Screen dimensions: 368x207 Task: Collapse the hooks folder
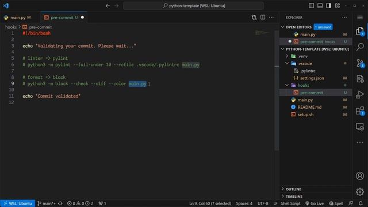287,86
